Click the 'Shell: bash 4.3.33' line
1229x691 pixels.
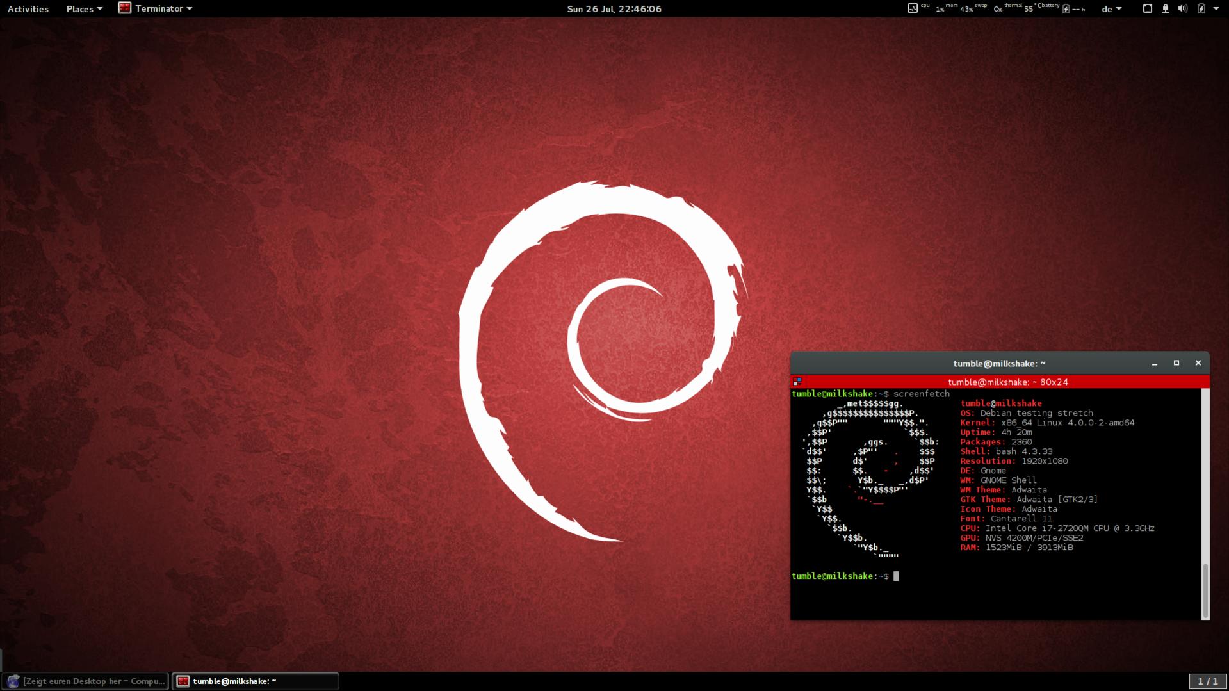1006,451
